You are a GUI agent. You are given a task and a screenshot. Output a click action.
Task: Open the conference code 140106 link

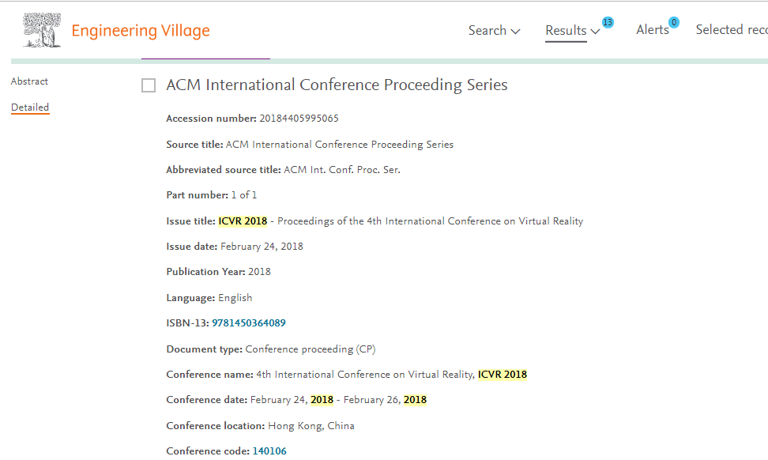[269, 451]
